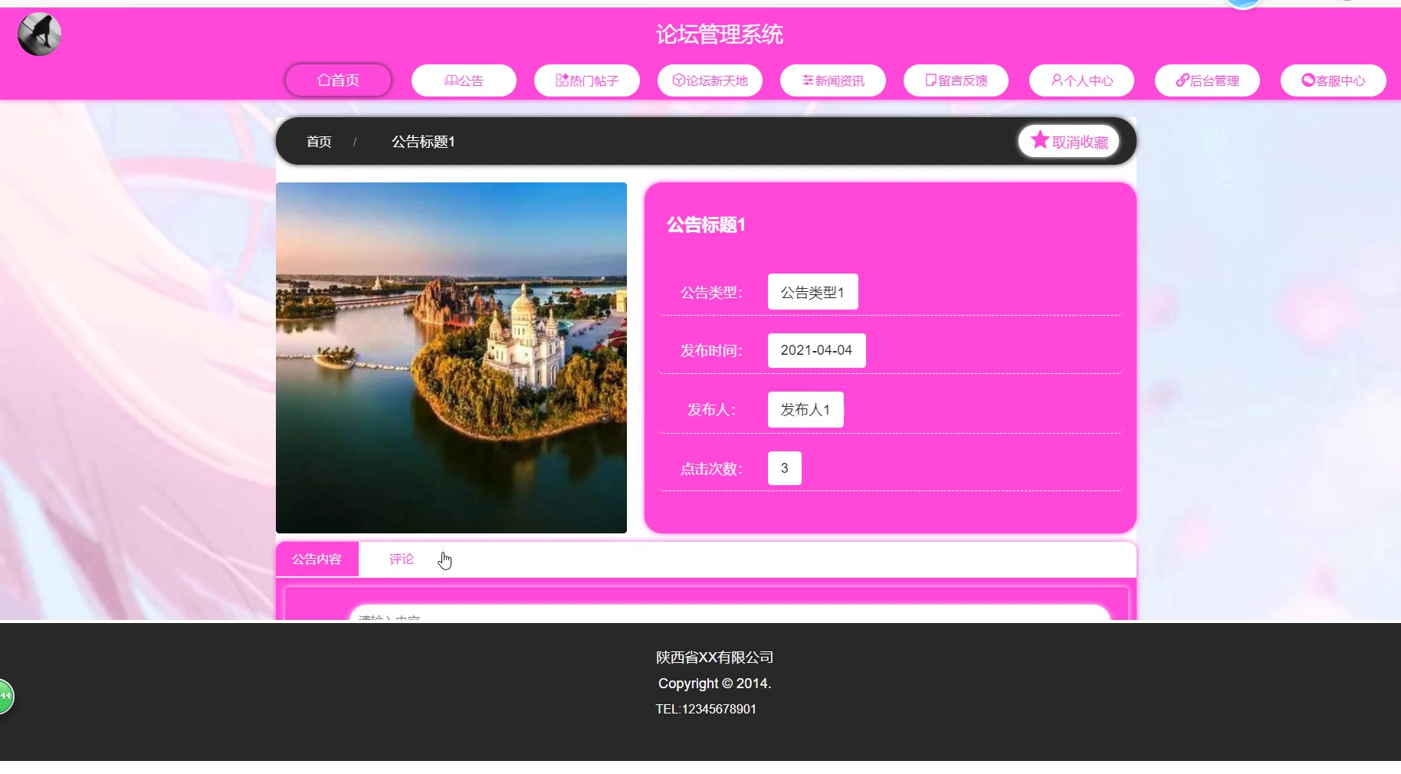Click the 发布时间: label
Screen dimensions: 1401x774
pos(711,351)
